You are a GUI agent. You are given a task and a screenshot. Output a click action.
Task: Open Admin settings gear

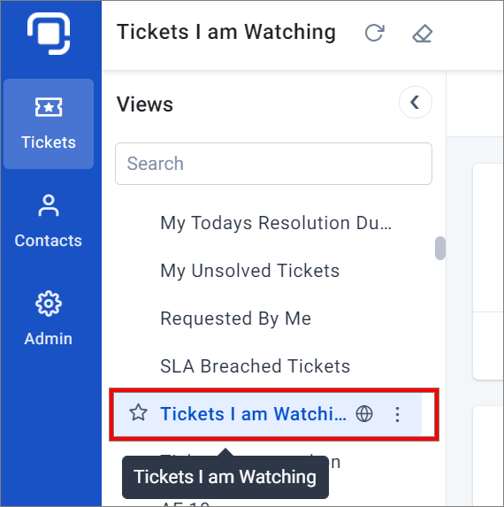[x=49, y=303]
